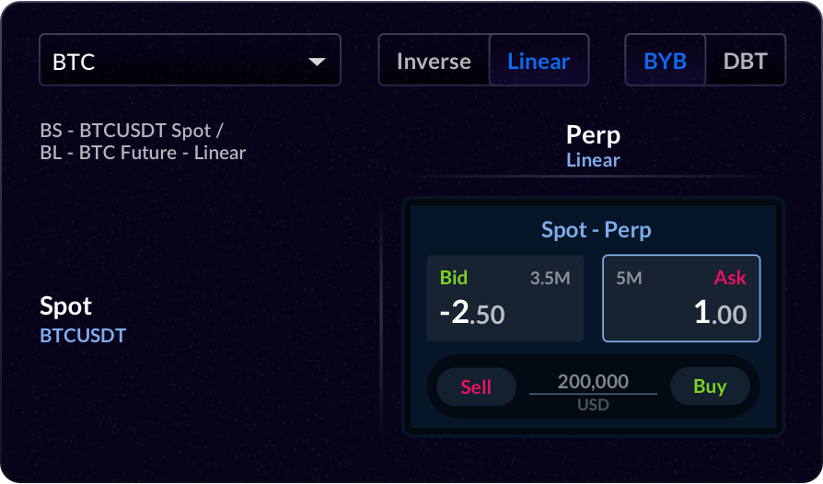Click the Linear label beneath Perp
Screen dimensions: 823x484
[x=593, y=160]
